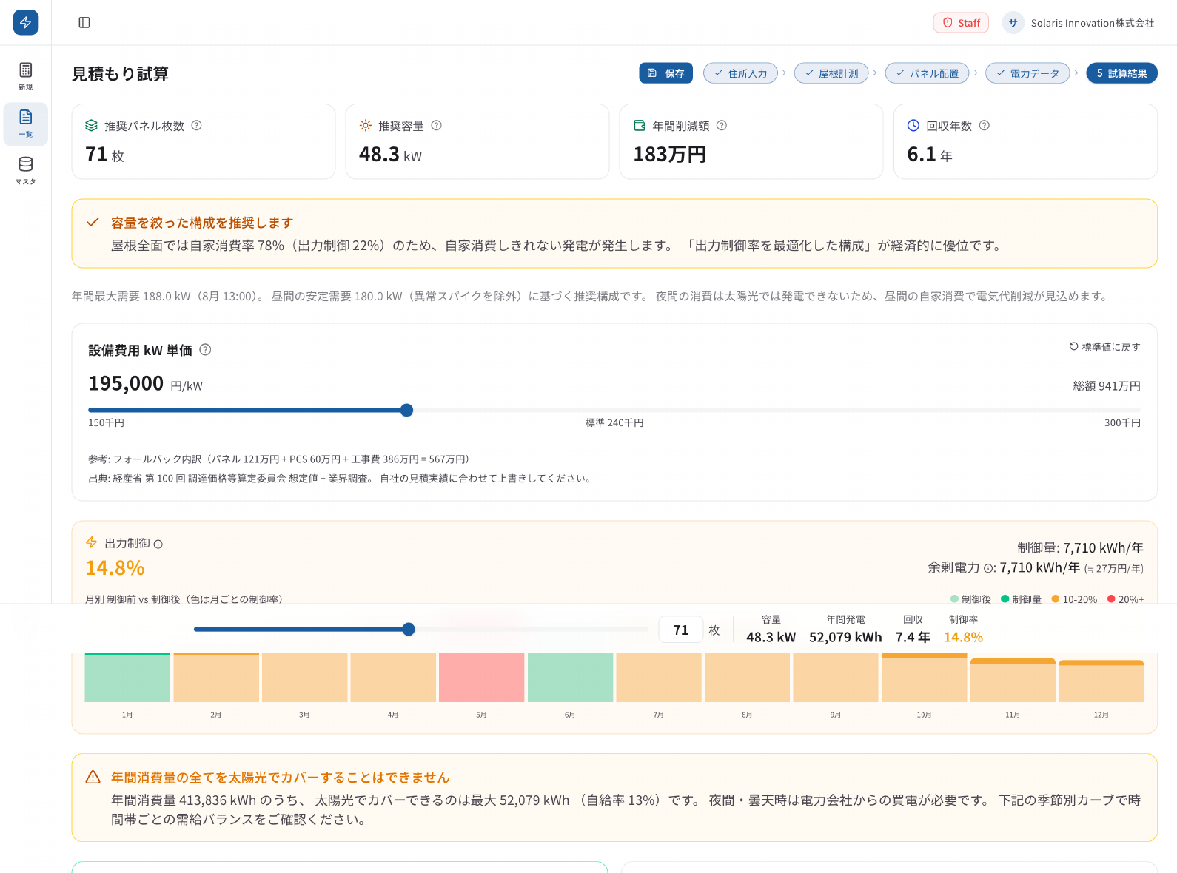Go to パネル配置 step

927,73
